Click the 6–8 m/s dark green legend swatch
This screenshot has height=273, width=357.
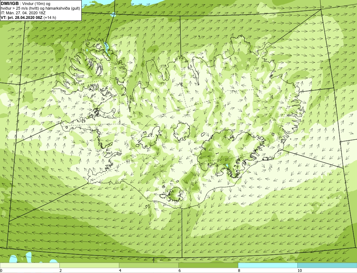click(x=208, y=265)
